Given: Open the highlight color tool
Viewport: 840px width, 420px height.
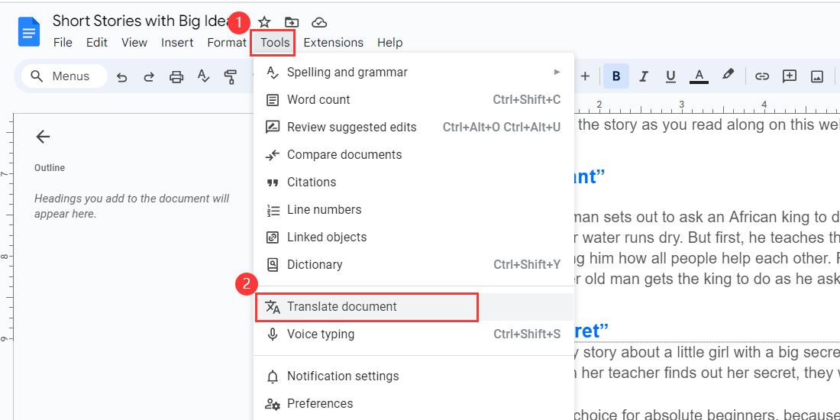Looking at the screenshot, I should pyautogui.click(x=728, y=76).
